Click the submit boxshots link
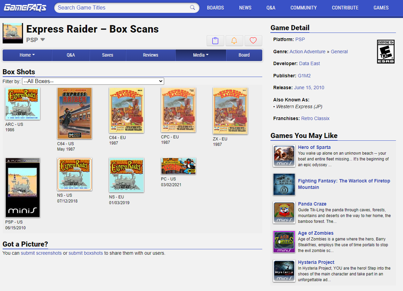Viewport: 403px width, 291px height. [x=86, y=253]
